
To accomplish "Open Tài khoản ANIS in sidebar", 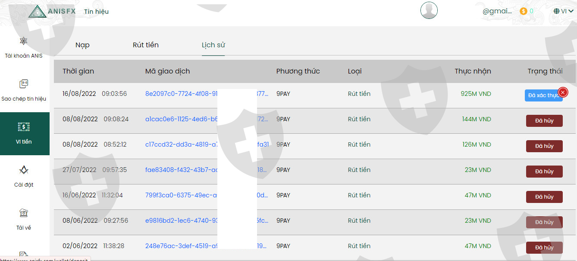I will (x=24, y=47).
